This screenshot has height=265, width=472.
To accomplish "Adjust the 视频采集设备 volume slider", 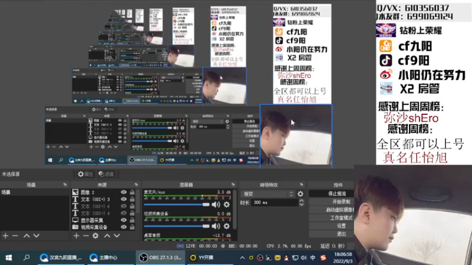I will click(176, 226).
